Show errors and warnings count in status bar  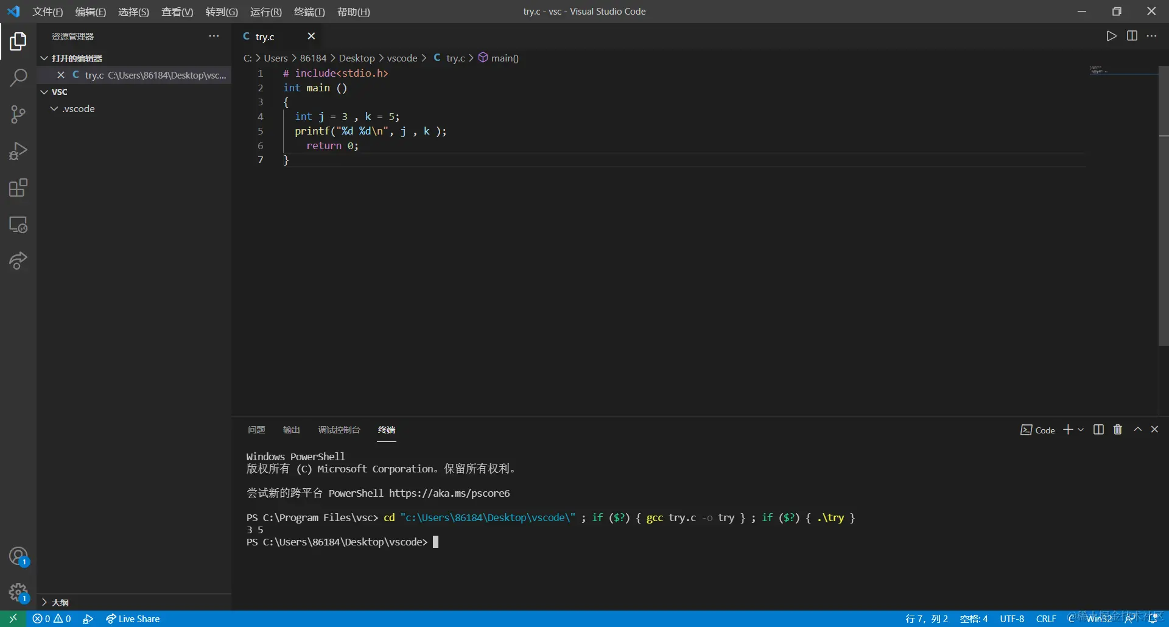click(52, 618)
